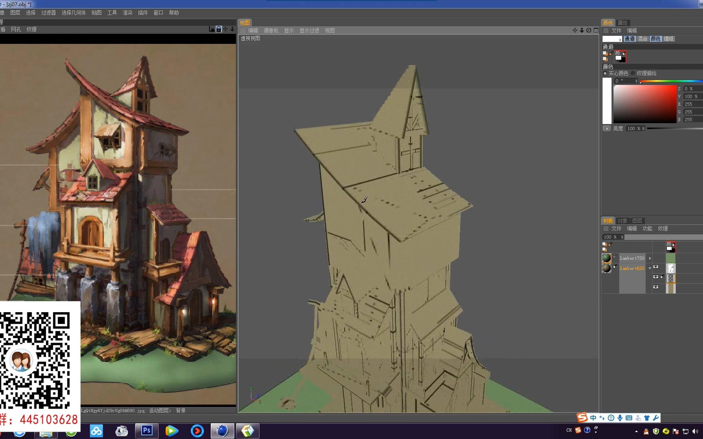Screen dimensions: 703x439
Task: Click the upper stacked-squares icon in the channel section
Action: [606, 53]
